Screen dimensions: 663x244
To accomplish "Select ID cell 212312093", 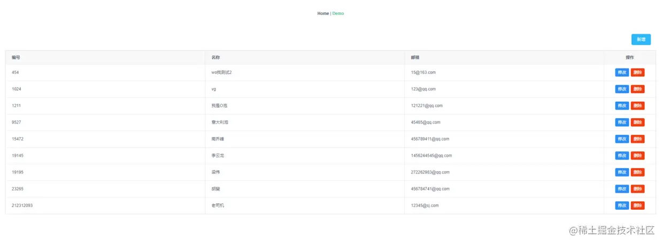I will pyautogui.click(x=105, y=205).
